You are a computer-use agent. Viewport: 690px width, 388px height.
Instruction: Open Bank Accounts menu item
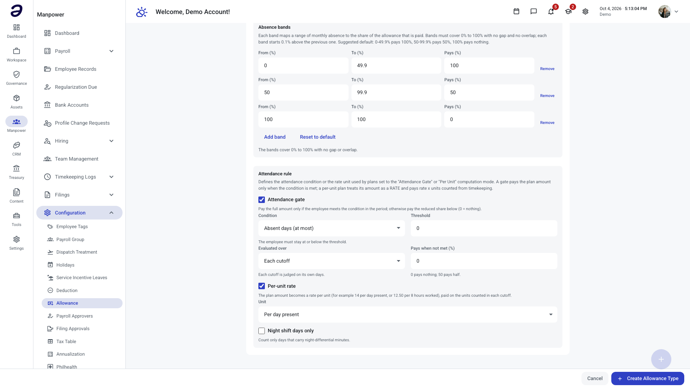pos(79,105)
